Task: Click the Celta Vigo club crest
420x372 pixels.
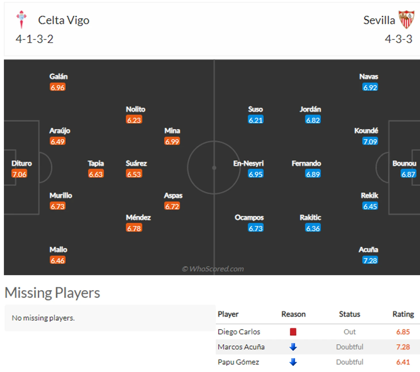Action: coord(21,19)
